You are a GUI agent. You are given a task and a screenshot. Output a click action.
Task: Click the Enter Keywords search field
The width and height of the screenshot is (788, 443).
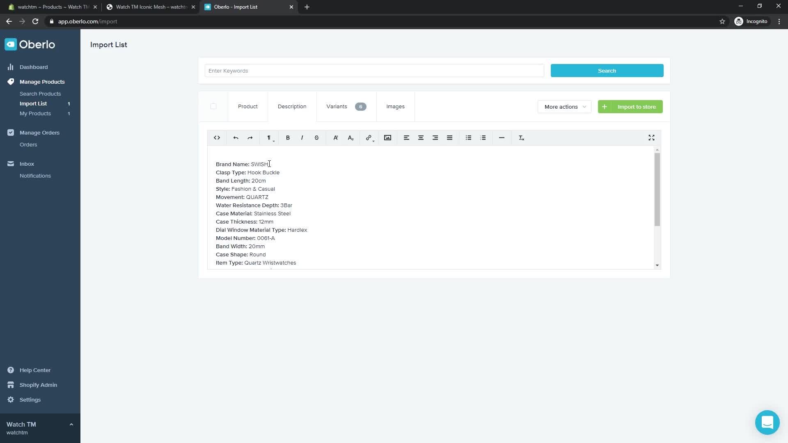[x=374, y=71]
